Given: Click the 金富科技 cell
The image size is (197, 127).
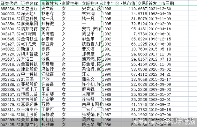Looking at the screenshot, I should tap(30, 64).
